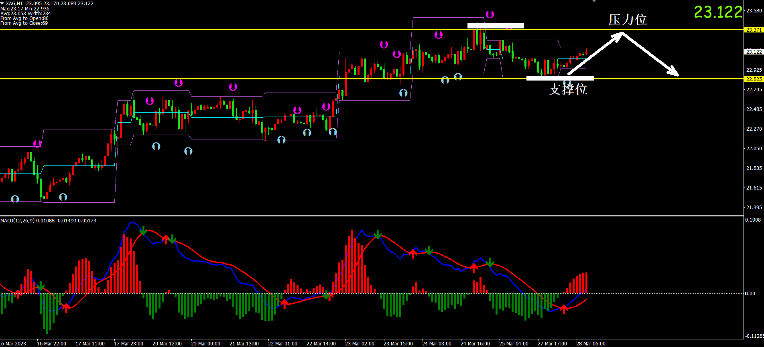764x347 pixels.
Task: Select the white rectangle at the support line
Action: (560, 78)
